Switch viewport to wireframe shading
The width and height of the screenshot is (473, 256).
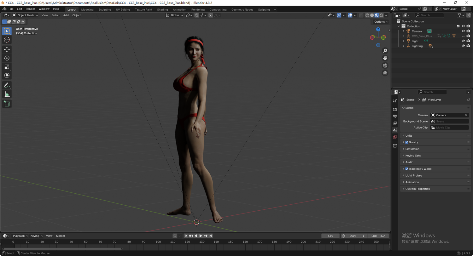(x=367, y=15)
